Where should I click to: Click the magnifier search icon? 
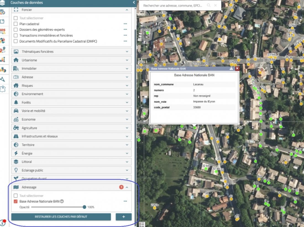209,5
